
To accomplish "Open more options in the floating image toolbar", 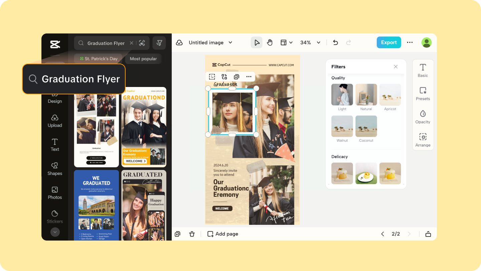I will coord(249,77).
